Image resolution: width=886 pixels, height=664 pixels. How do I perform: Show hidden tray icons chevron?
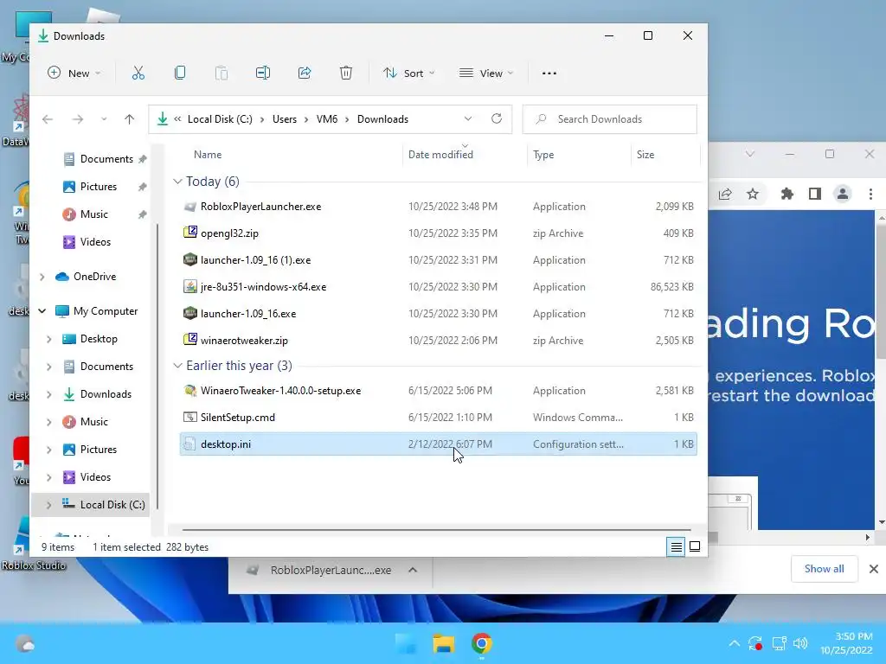pos(734,643)
